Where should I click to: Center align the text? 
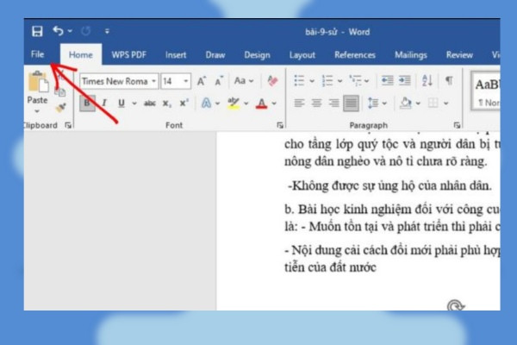tap(316, 103)
